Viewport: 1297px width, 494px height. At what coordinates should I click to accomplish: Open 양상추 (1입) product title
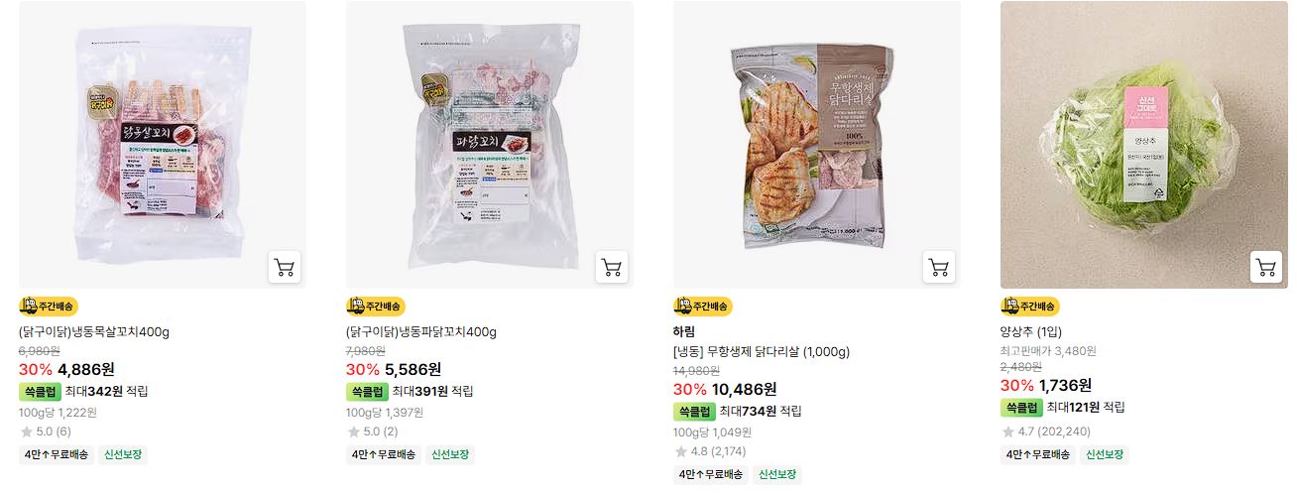(1031, 332)
